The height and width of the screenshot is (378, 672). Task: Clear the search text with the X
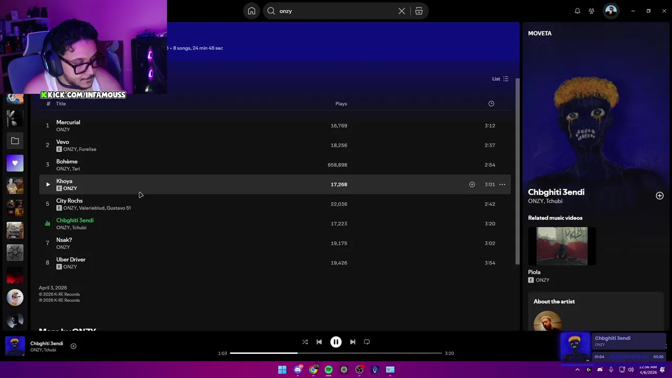(402, 11)
